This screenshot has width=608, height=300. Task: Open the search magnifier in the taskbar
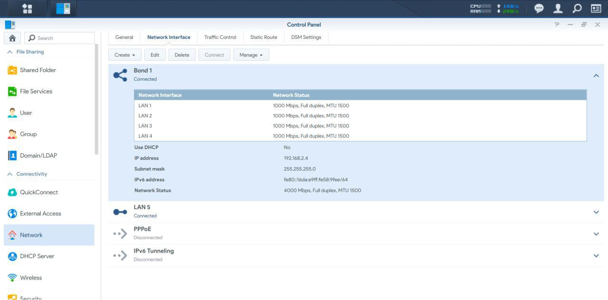pyautogui.click(x=577, y=9)
